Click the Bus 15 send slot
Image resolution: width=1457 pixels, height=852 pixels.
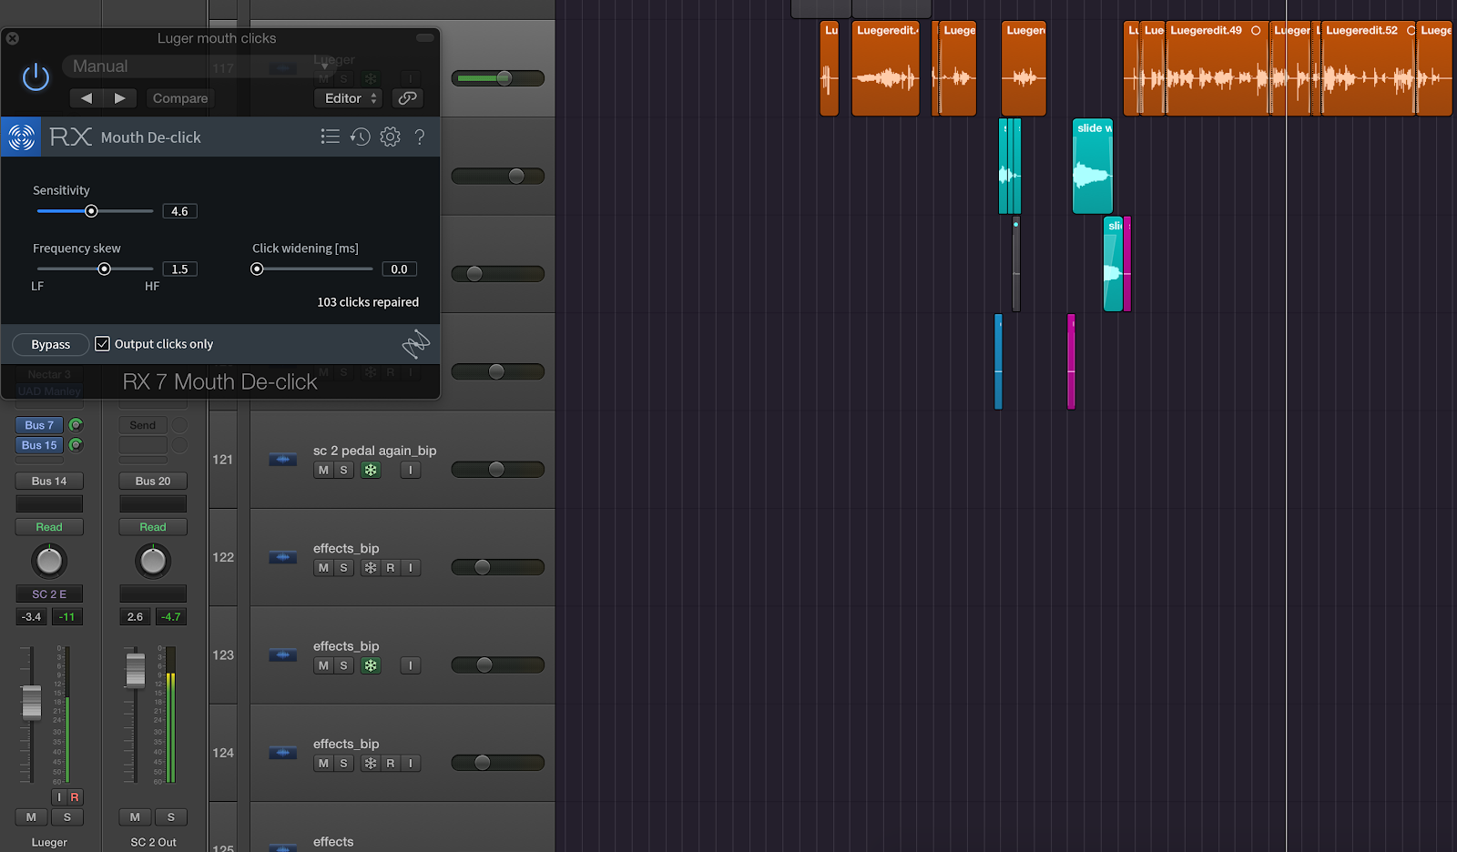tap(39, 445)
